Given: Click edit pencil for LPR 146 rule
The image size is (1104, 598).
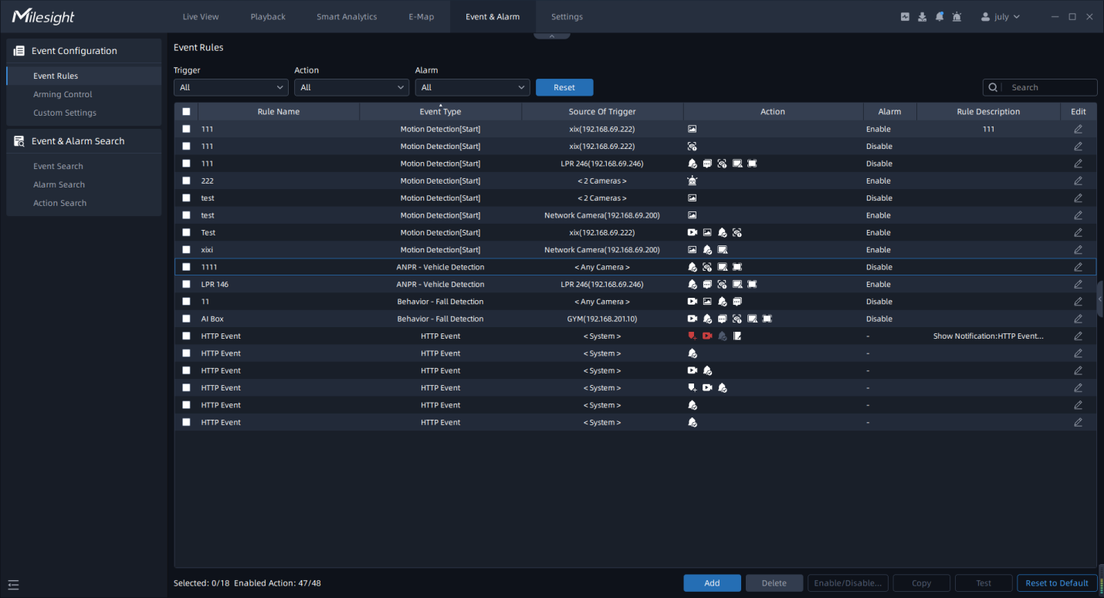Looking at the screenshot, I should 1078,285.
